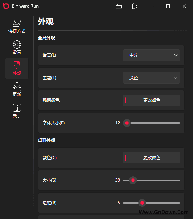Click the vertical scrollbar on right edge

(x=190, y=114)
